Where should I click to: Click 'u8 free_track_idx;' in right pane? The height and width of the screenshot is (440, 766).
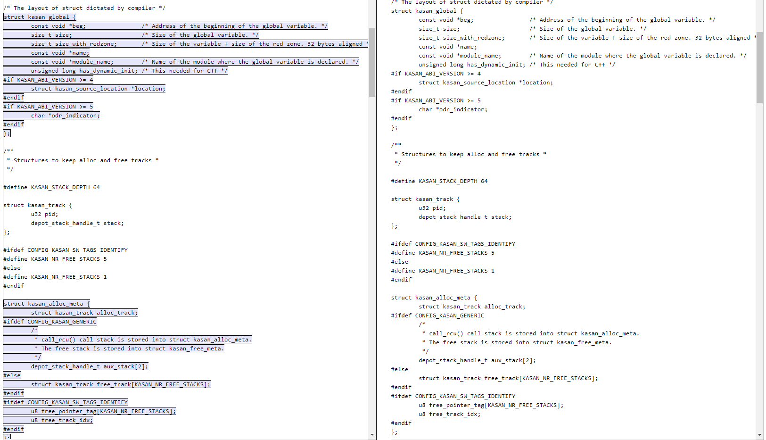[450, 414]
